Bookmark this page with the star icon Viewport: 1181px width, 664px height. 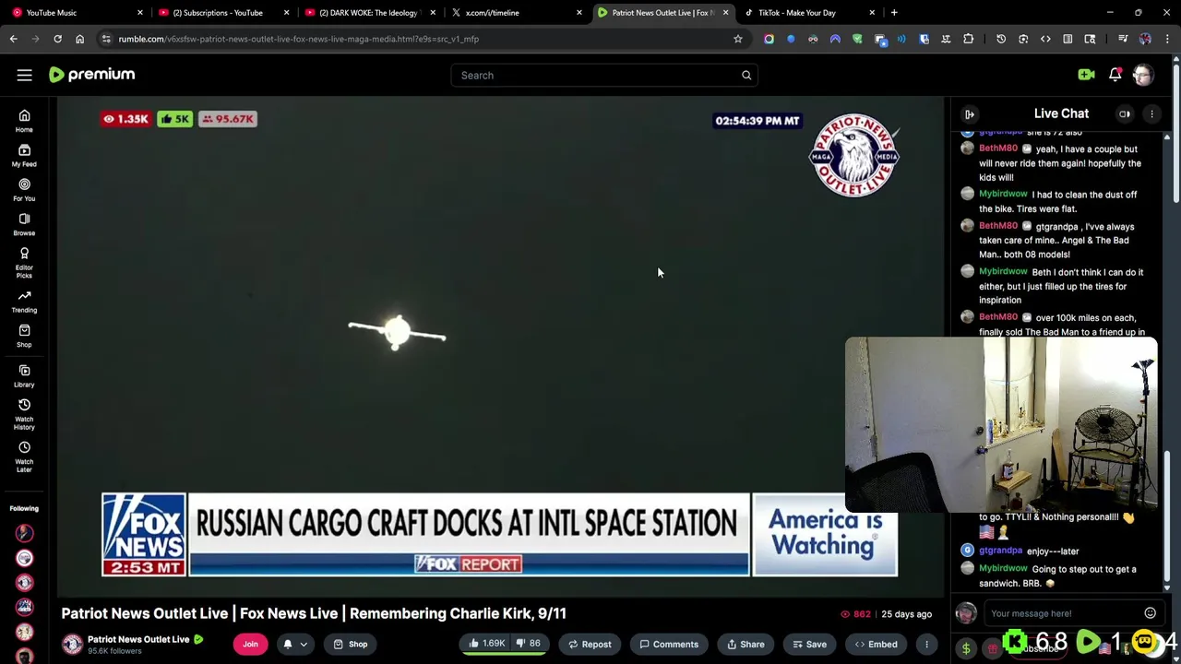737,39
